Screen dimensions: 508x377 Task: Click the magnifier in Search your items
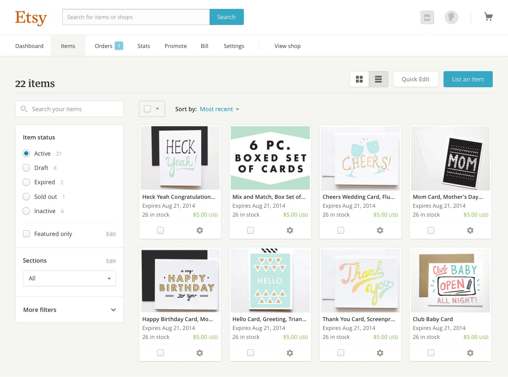(x=24, y=109)
